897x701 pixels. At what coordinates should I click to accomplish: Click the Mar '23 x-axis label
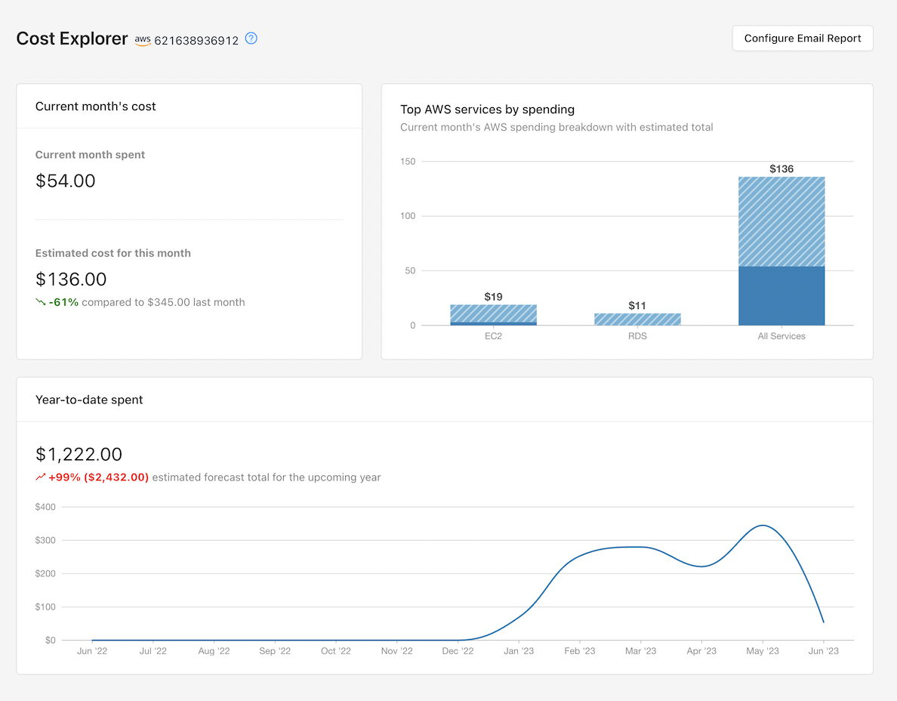641,650
